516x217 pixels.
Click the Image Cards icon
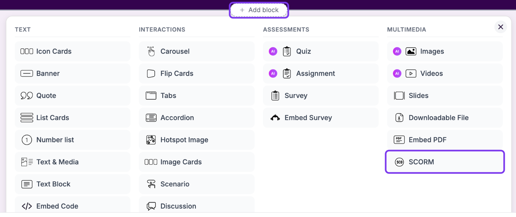pyautogui.click(x=151, y=162)
